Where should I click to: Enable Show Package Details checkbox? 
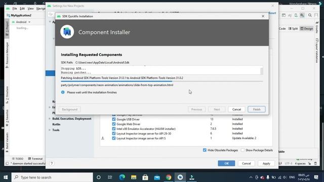click(242, 150)
